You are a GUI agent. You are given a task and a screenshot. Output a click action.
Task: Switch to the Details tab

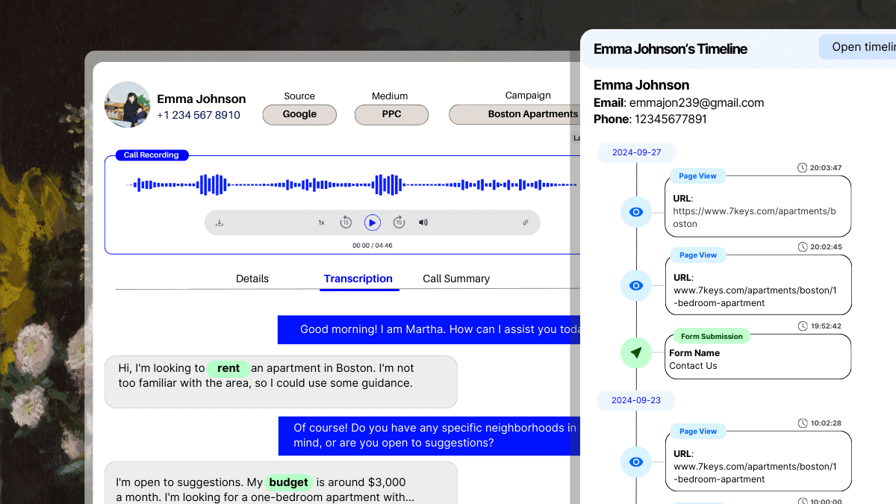tap(252, 279)
